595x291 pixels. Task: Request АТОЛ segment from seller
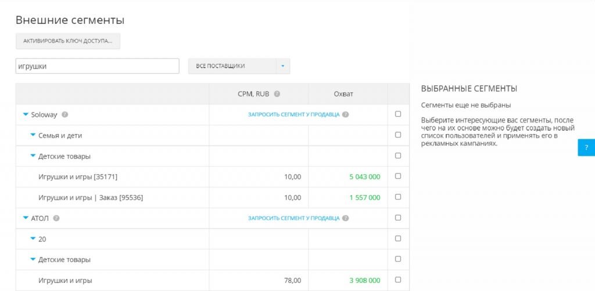(x=293, y=218)
